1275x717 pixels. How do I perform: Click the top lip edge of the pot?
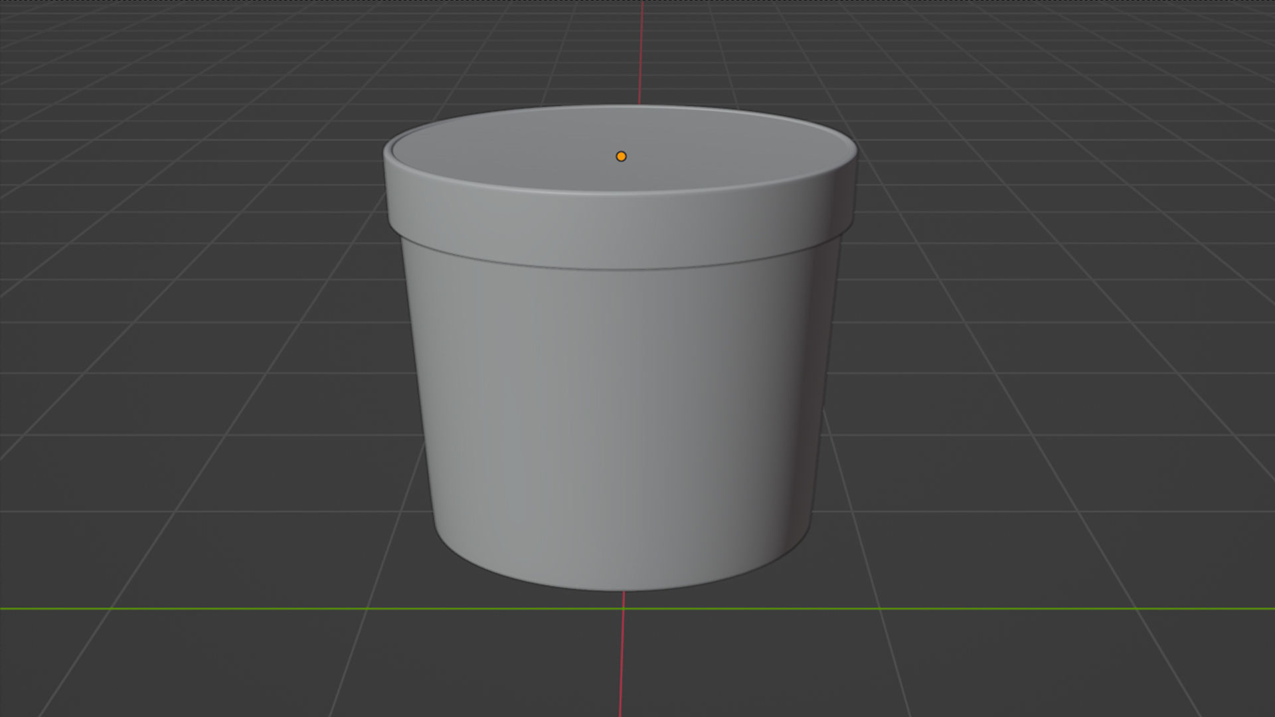pyautogui.click(x=621, y=193)
